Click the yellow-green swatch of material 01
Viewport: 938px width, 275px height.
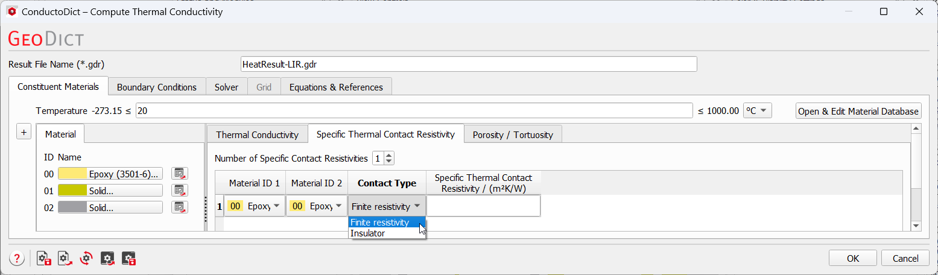(72, 191)
